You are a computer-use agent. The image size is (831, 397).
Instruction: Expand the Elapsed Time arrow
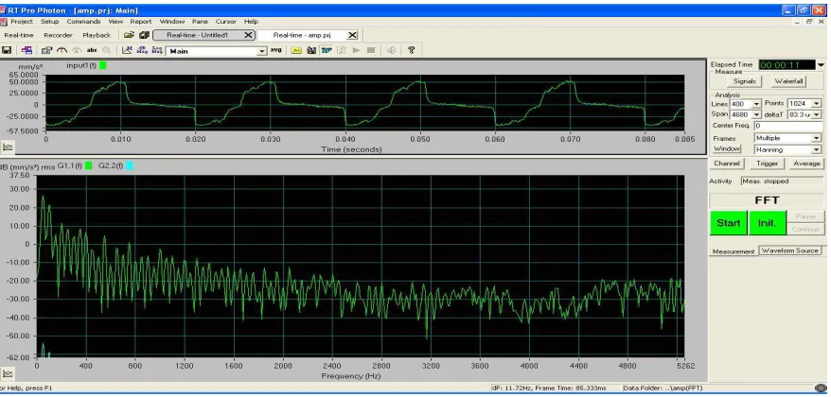pyautogui.click(x=821, y=65)
